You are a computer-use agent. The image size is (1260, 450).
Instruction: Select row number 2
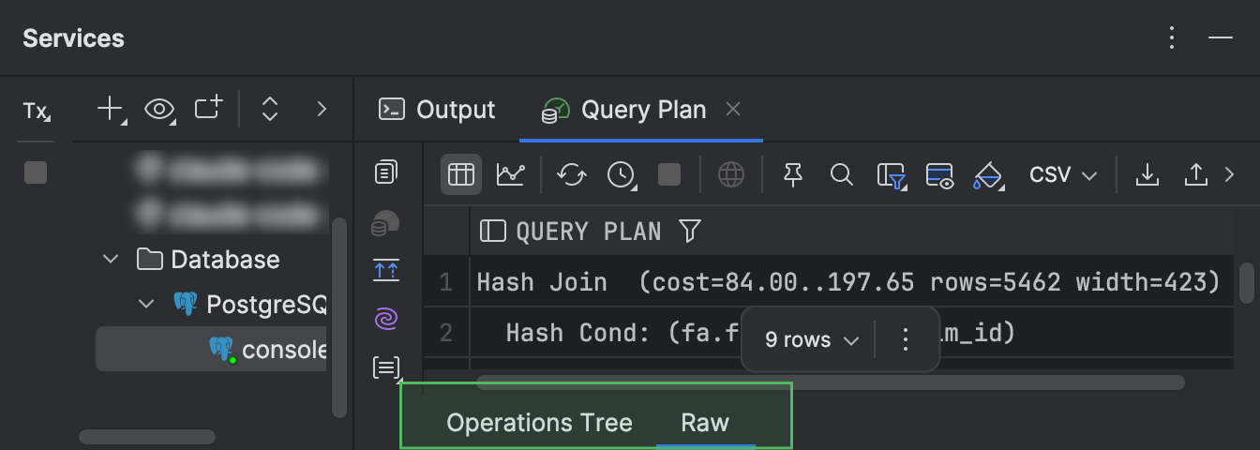point(446,332)
